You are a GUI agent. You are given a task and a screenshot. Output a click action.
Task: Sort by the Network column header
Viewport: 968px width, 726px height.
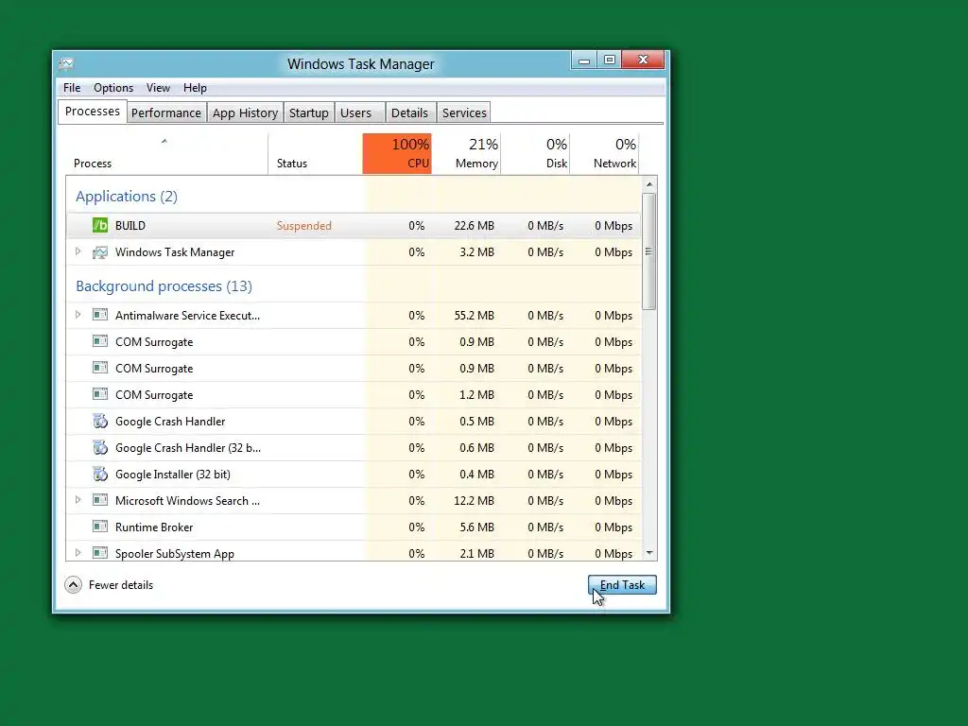click(x=604, y=154)
